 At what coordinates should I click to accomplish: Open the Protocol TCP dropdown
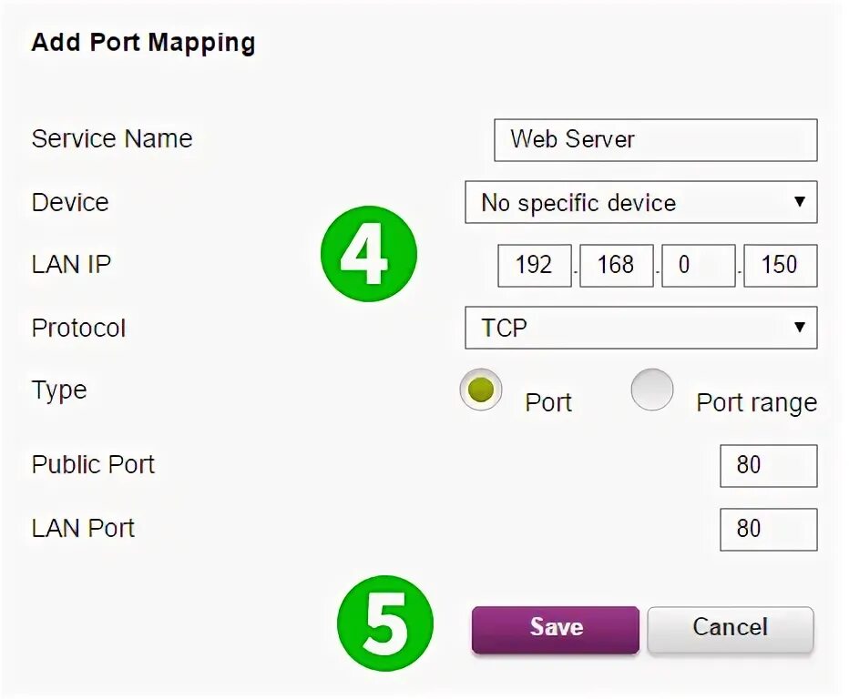coord(641,328)
